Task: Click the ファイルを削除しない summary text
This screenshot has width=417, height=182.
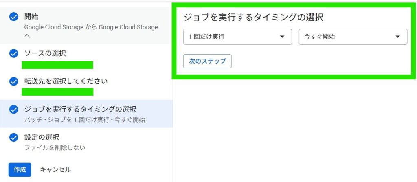Action: [55, 147]
